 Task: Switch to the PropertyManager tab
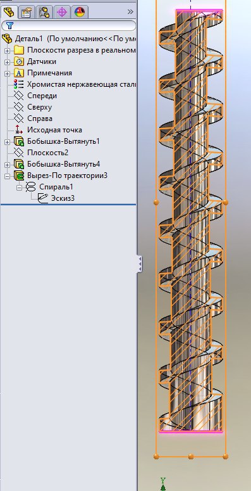click(x=27, y=13)
